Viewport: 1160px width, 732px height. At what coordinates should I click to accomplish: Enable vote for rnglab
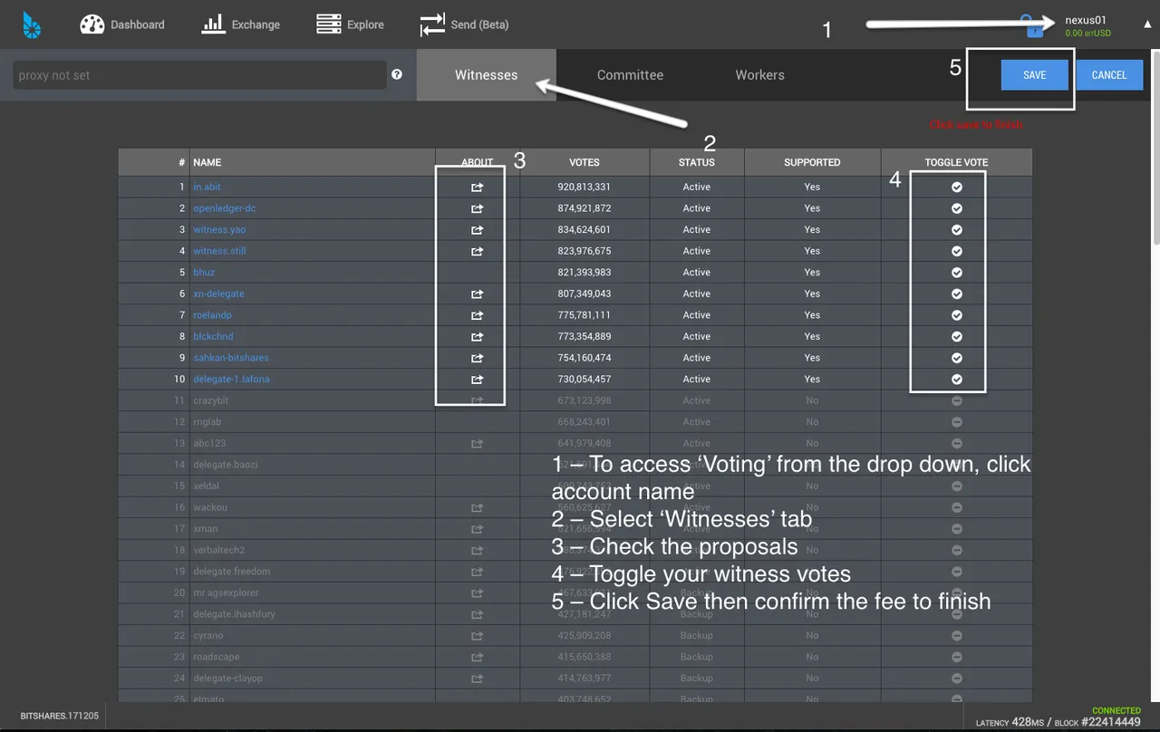pos(957,422)
